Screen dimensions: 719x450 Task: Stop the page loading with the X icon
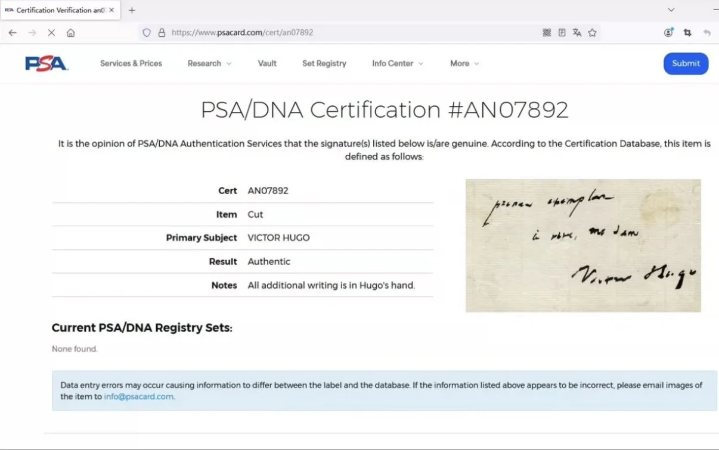click(x=51, y=33)
